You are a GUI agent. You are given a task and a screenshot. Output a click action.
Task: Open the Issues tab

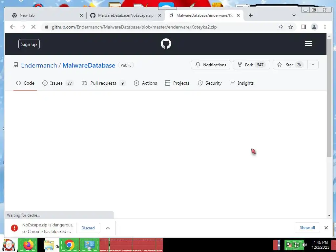tap(58, 83)
